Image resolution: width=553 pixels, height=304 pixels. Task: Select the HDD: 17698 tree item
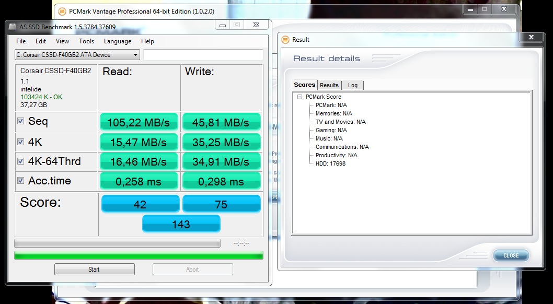click(330, 164)
